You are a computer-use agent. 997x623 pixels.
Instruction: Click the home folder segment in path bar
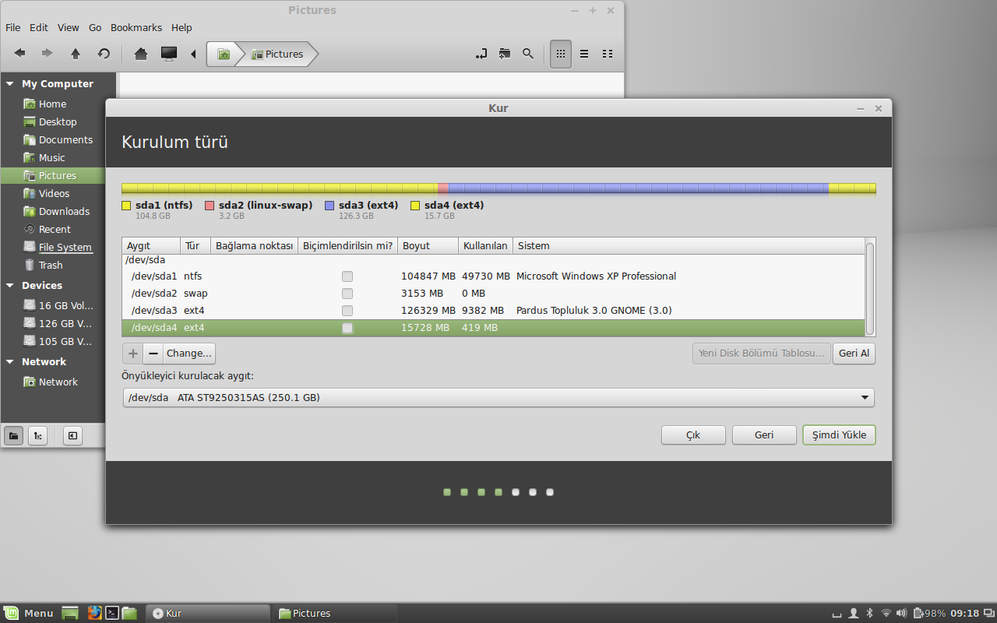(224, 55)
